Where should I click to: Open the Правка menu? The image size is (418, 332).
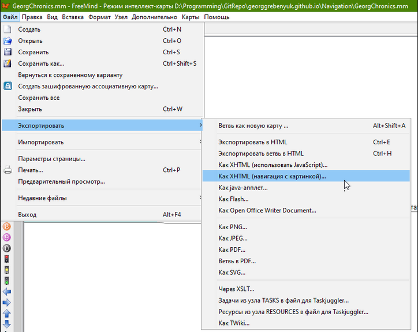click(32, 17)
